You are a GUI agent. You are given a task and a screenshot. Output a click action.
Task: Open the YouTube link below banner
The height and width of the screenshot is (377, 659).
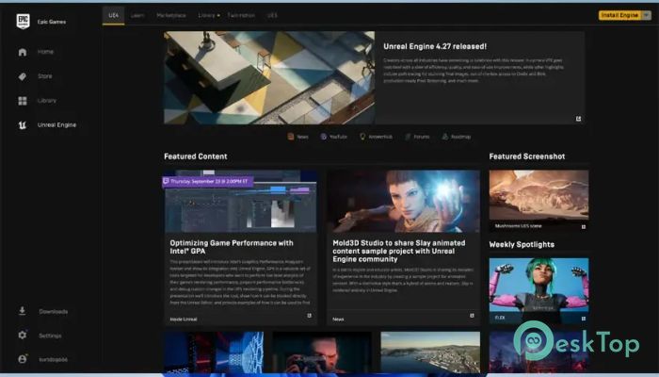[338, 137]
